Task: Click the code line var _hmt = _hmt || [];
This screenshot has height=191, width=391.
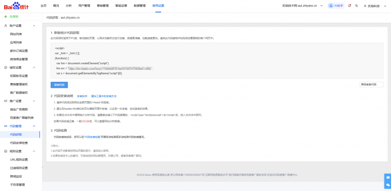Action: tap(67, 53)
